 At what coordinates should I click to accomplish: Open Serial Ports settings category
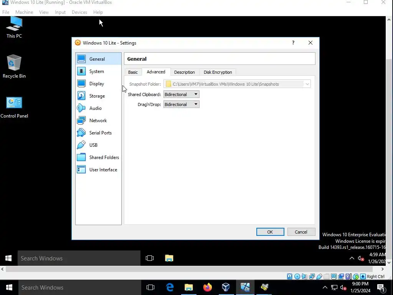(98, 133)
